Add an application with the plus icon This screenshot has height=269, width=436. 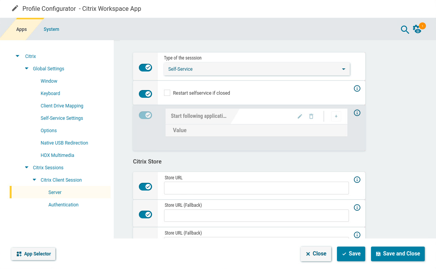point(336,116)
